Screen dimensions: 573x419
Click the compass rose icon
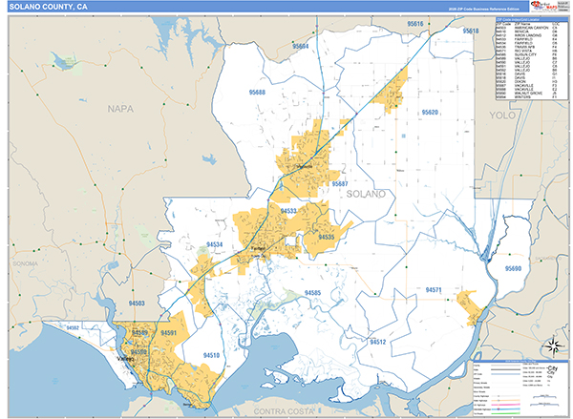click(553, 346)
